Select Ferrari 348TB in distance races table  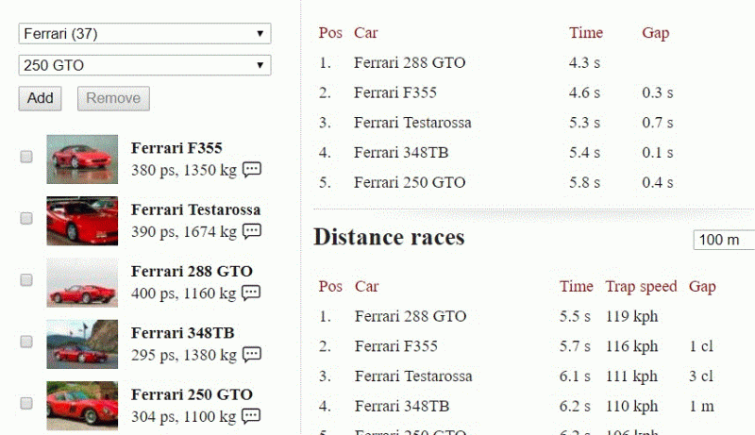402,406
